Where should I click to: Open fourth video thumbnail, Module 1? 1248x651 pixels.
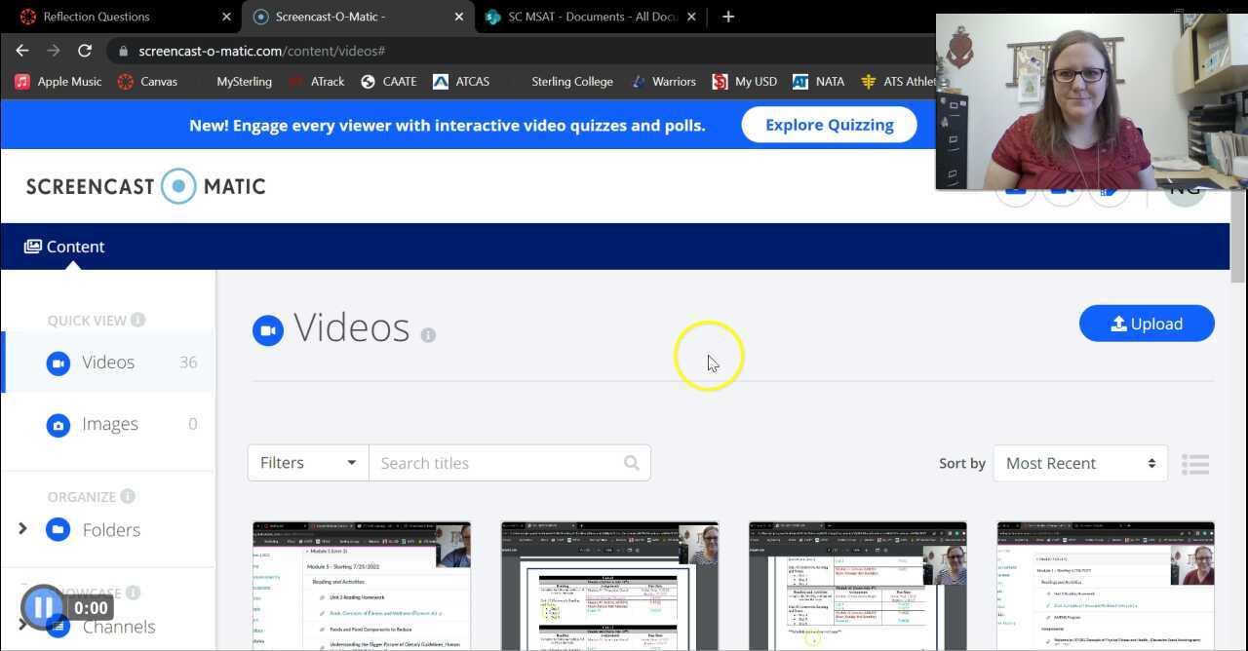pyautogui.click(x=1106, y=586)
